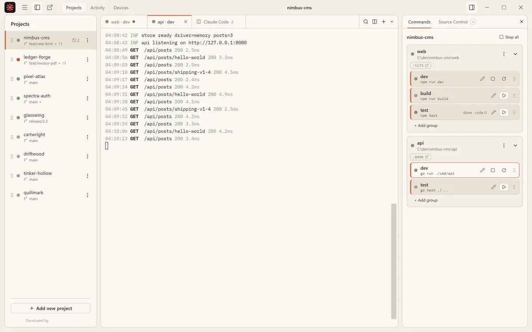Image resolution: width=532 pixels, height=332 pixels.
Task: Edit the go run ./cmd/api command
Action: click(x=482, y=170)
